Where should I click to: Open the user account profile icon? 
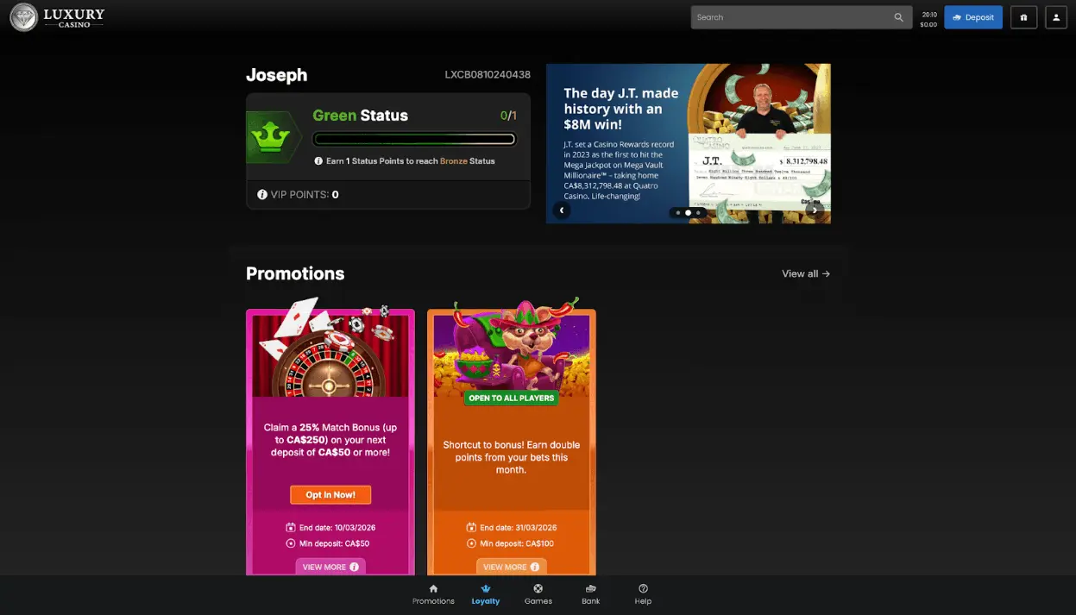tap(1056, 17)
